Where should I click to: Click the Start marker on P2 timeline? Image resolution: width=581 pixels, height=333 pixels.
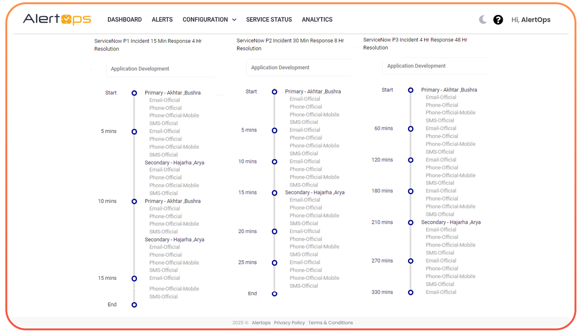(275, 92)
